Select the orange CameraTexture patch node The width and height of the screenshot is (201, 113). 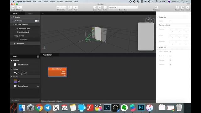pyautogui.click(x=57, y=72)
